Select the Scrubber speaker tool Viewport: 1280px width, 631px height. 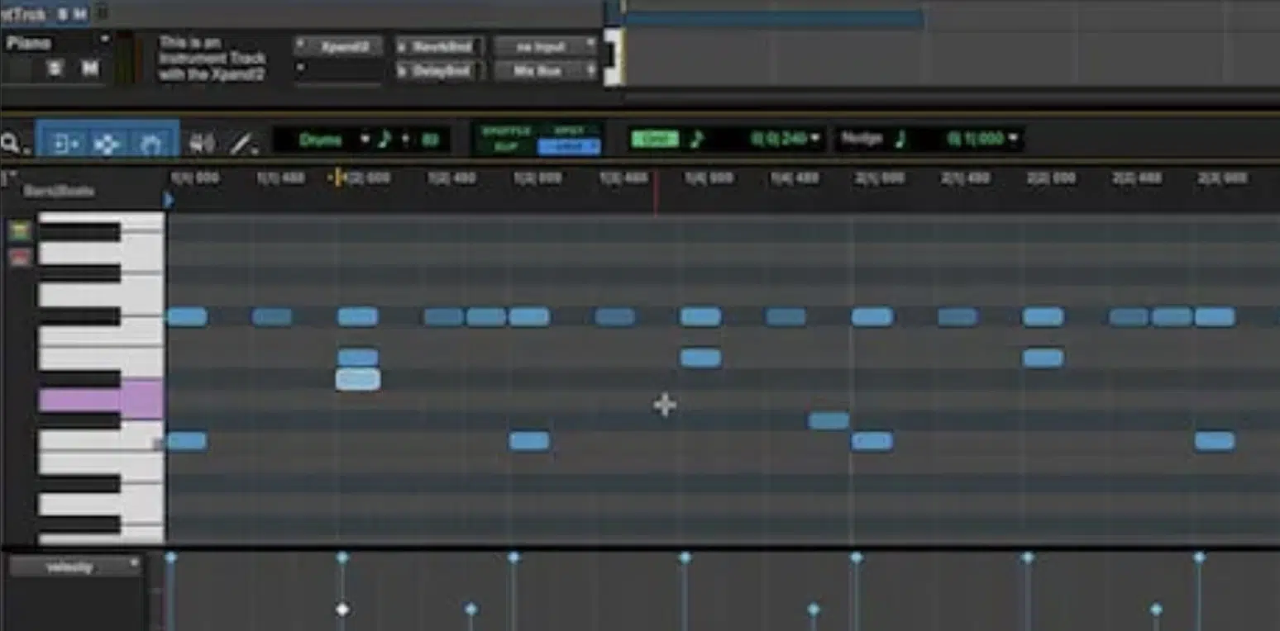click(201, 143)
